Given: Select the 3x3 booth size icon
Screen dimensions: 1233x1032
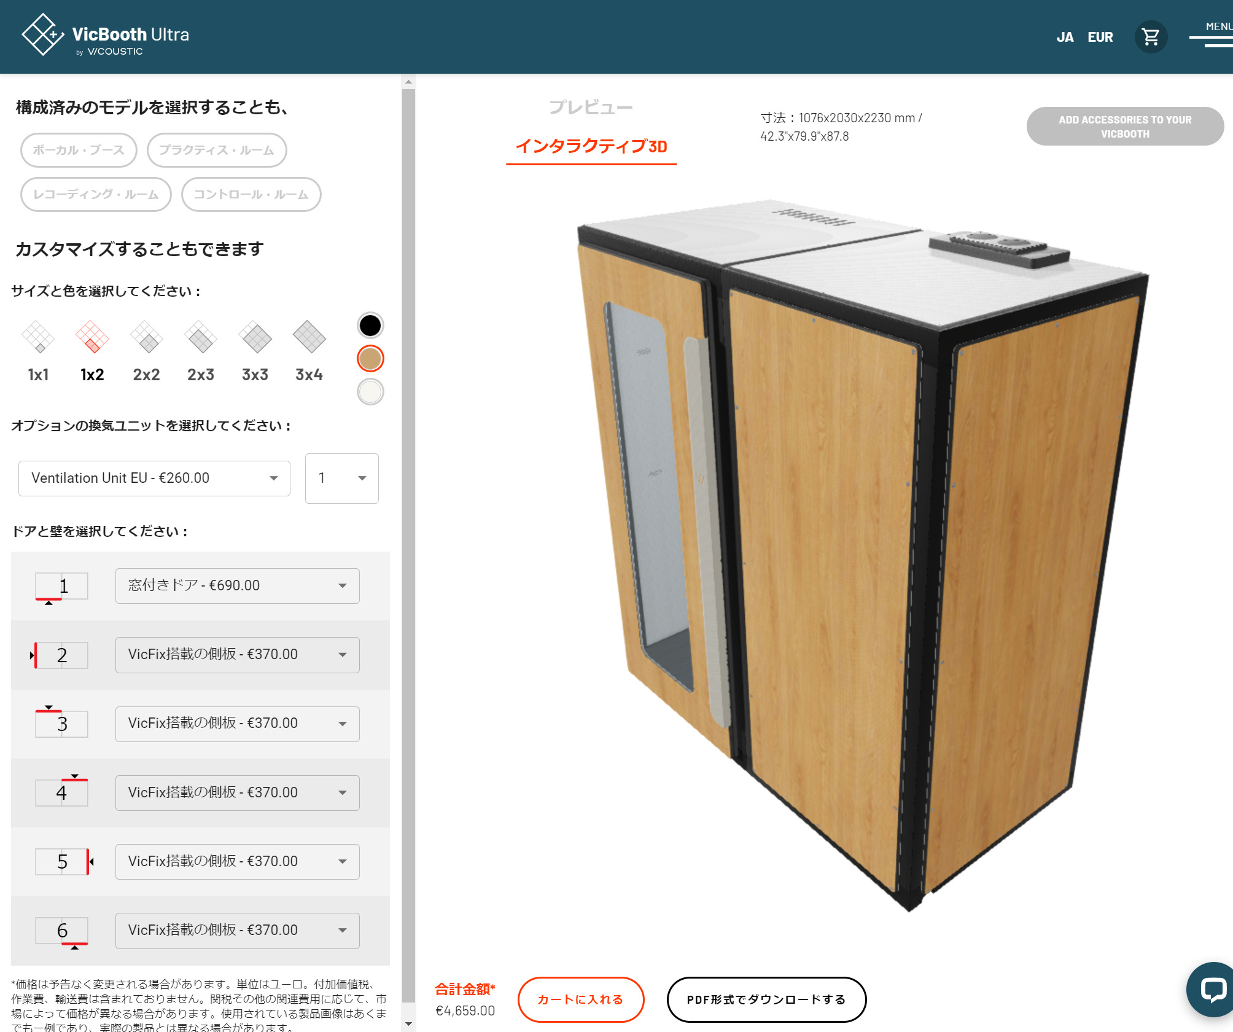Looking at the screenshot, I should click(x=255, y=337).
